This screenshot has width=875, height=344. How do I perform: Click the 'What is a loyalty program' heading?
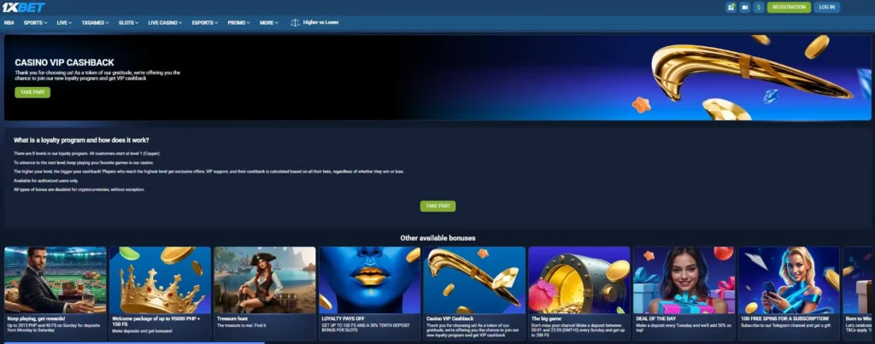tap(81, 140)
